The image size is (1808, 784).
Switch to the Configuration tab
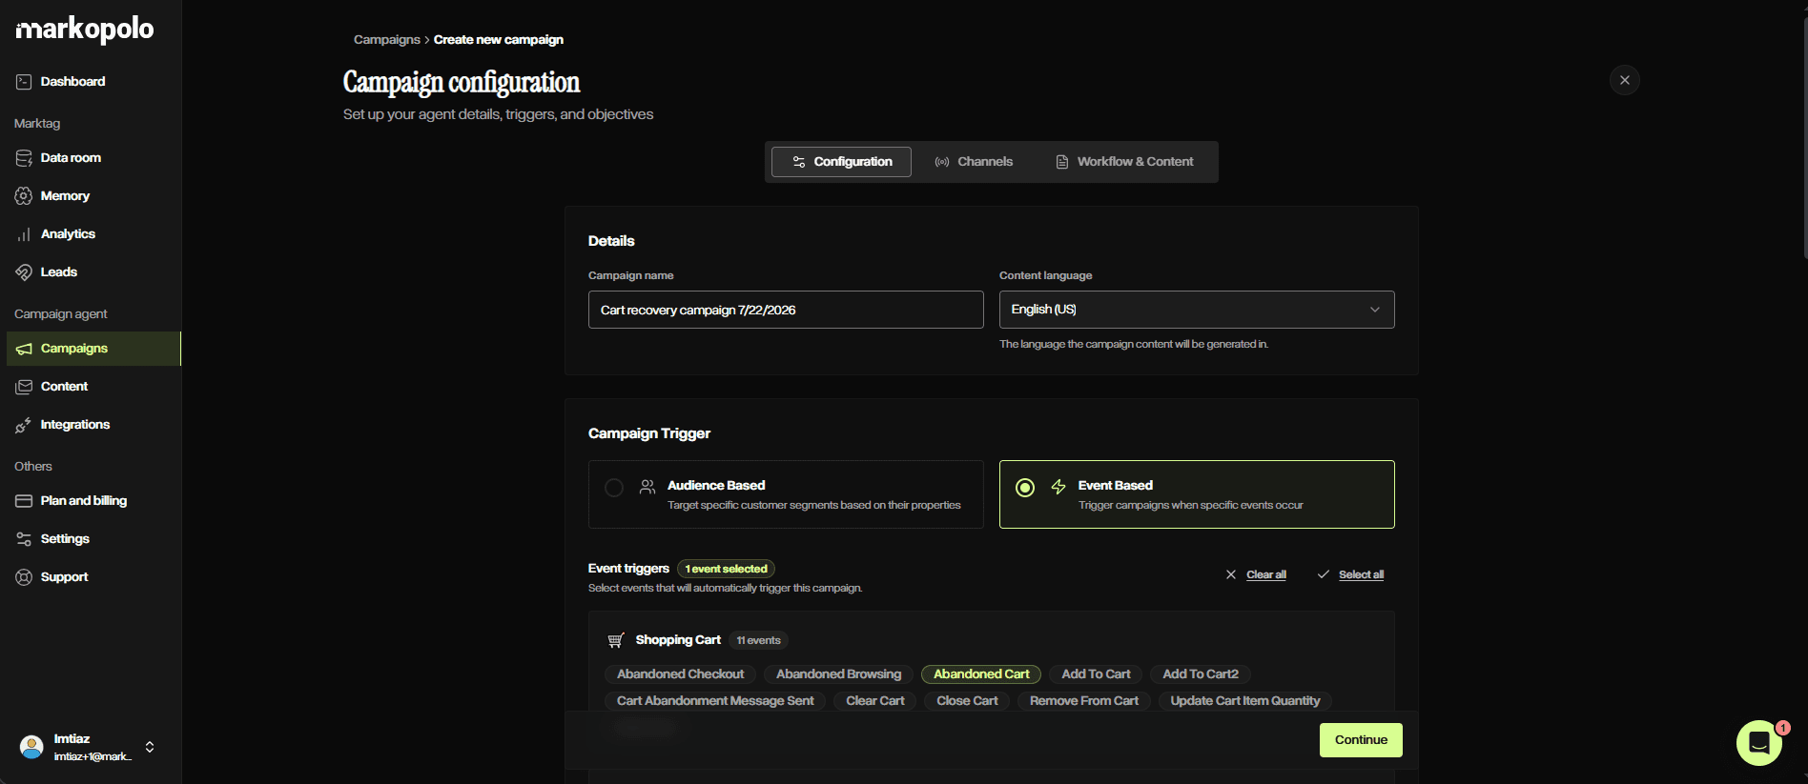pos(841,162)
